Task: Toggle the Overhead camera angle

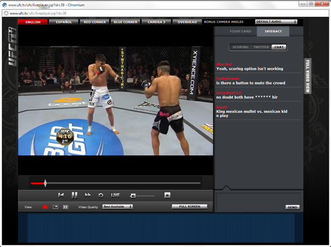Action: coord(187,22)
